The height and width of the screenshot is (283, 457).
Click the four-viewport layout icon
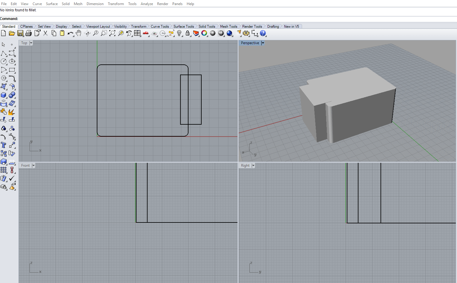click(137, 33)
